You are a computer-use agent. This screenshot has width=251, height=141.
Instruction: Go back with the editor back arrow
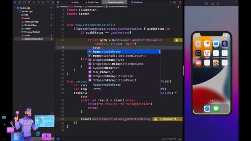[62, 2]
